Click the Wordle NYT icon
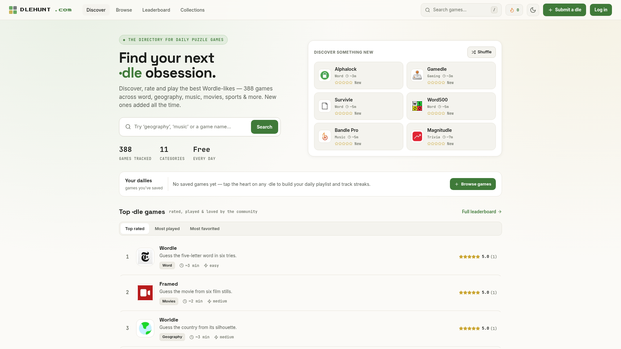Screen dimensions: 621x349 click(145, 257)
